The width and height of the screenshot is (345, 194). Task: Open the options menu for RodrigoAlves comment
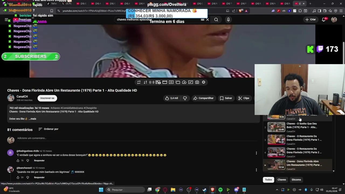tap(256, 153)
